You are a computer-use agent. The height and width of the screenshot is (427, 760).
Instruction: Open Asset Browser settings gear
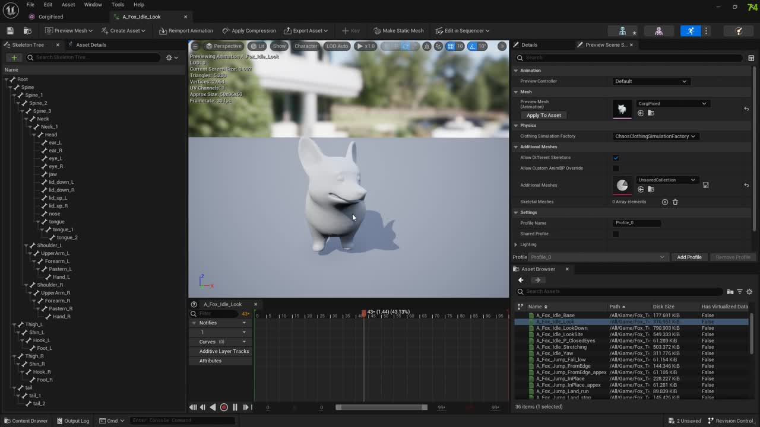pos(749,291)
